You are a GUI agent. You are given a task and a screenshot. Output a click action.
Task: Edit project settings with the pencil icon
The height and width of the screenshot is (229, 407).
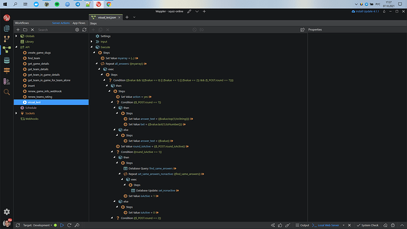[x=189, y=11]
